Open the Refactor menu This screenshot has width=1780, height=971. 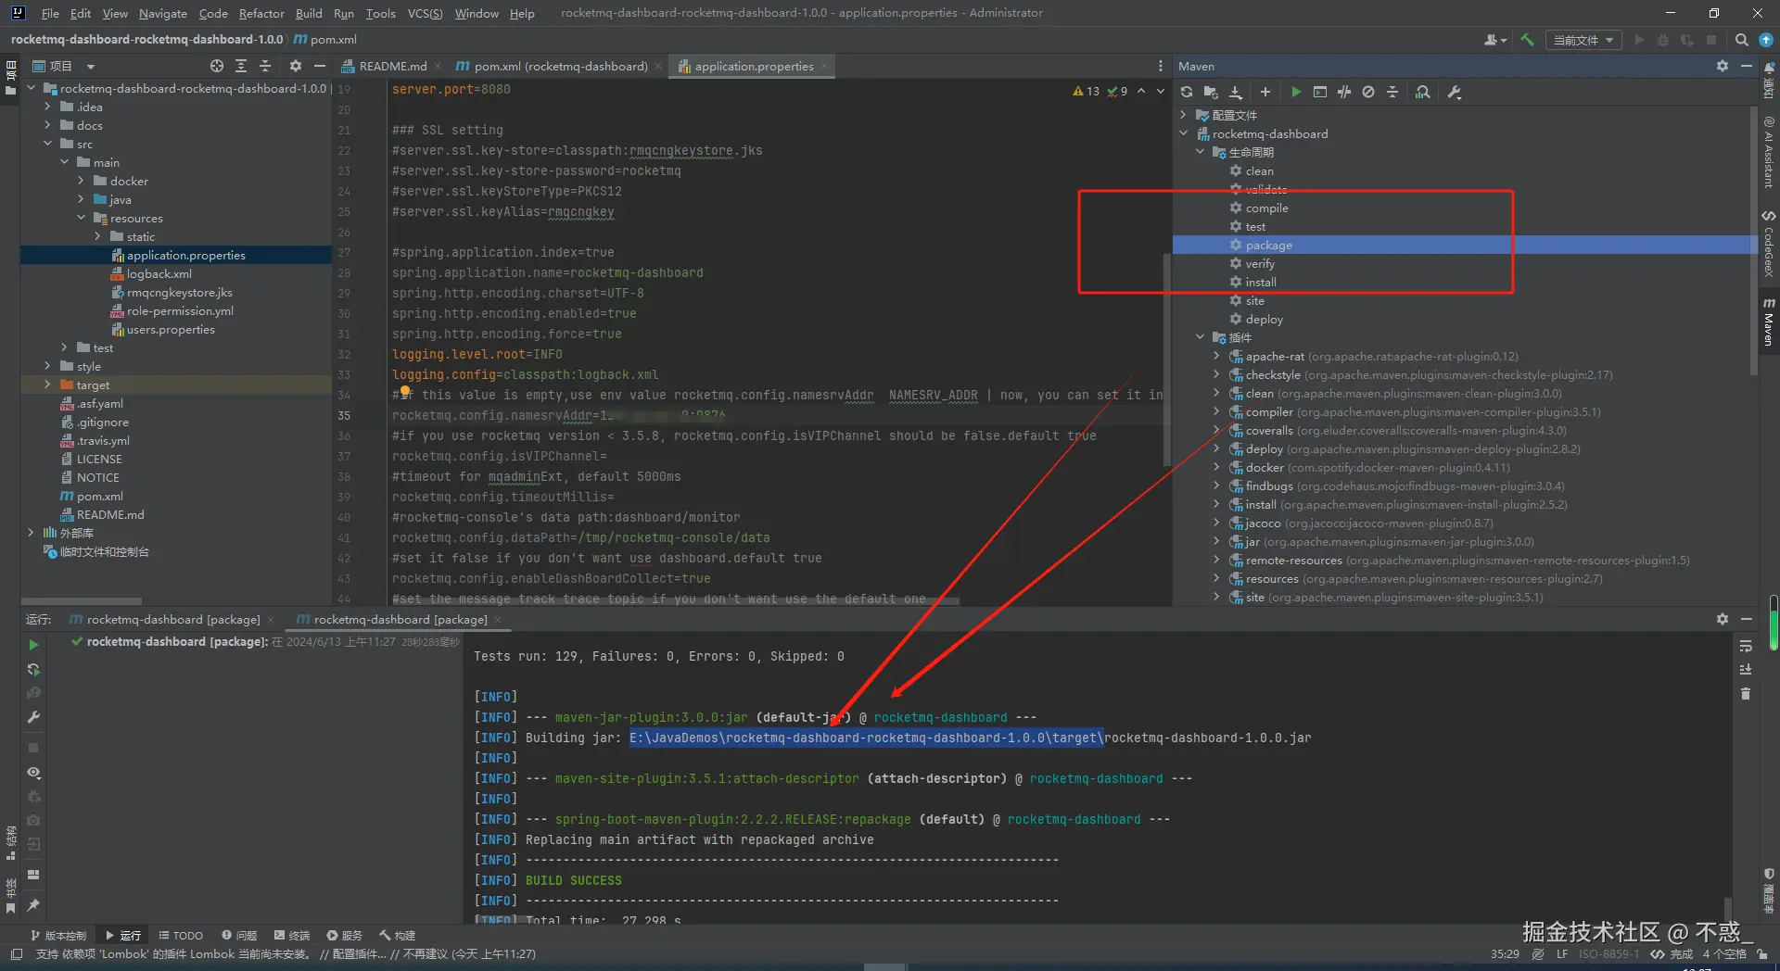(x=261, y=13)
